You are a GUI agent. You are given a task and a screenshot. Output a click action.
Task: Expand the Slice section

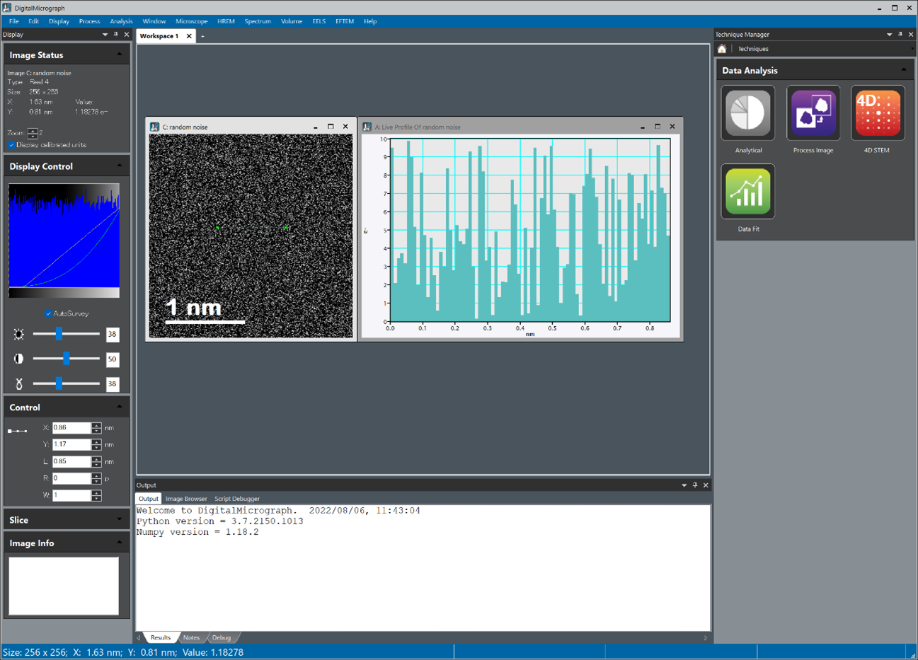pyautogui.click(x=119, y=519)
